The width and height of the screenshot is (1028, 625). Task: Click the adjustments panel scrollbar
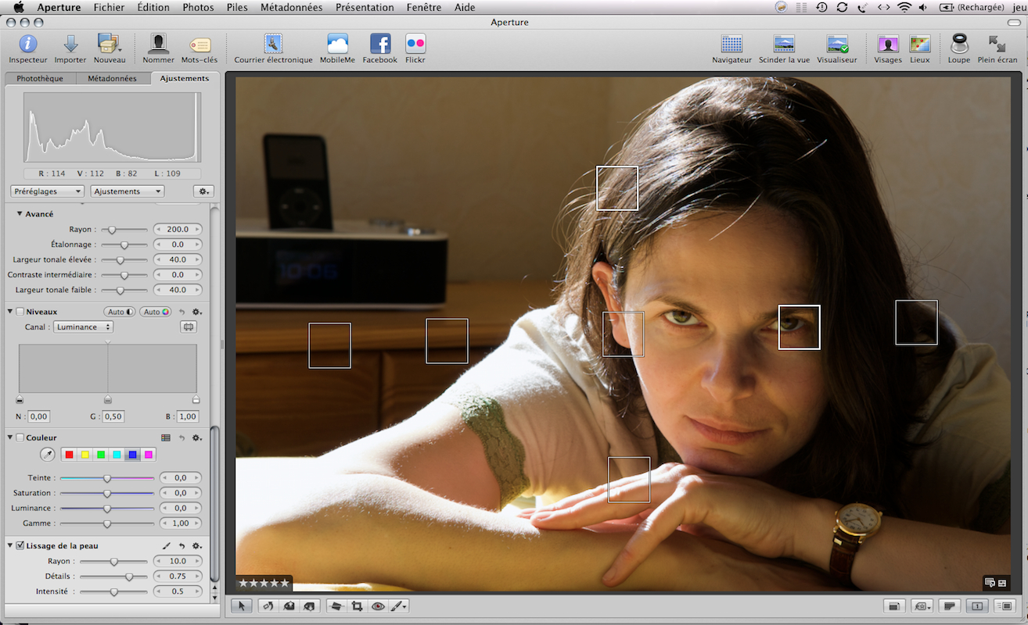point(216,504)
